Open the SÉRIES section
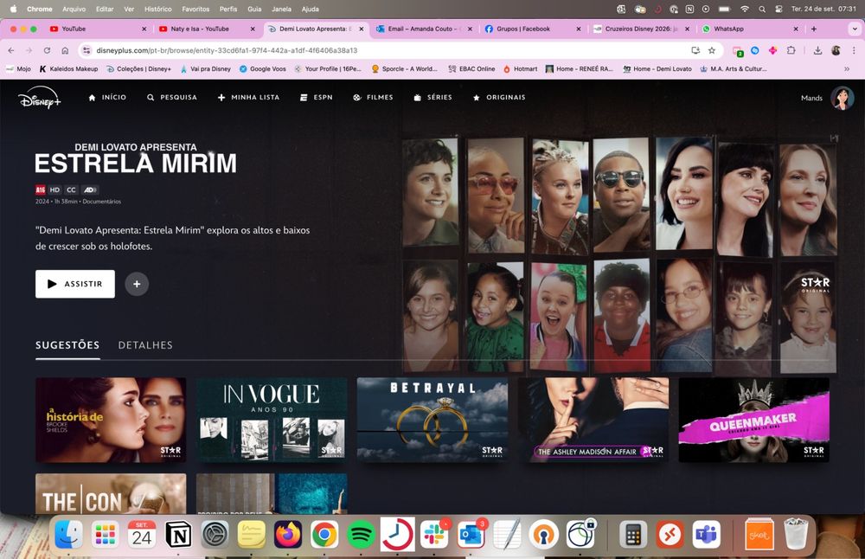 pos(433,97)
